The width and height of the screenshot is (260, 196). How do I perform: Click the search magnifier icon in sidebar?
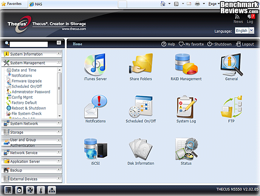7,43
